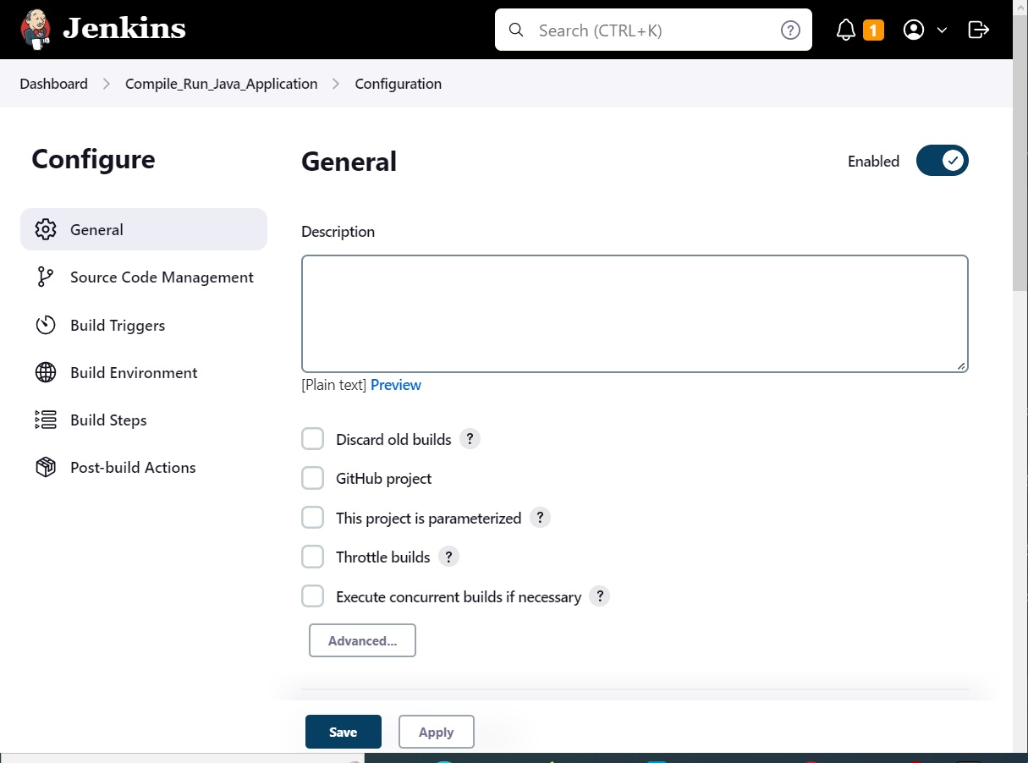Screen dimensions: 1028x763
Task: Open the user account icon
Action: coord(913,30)
